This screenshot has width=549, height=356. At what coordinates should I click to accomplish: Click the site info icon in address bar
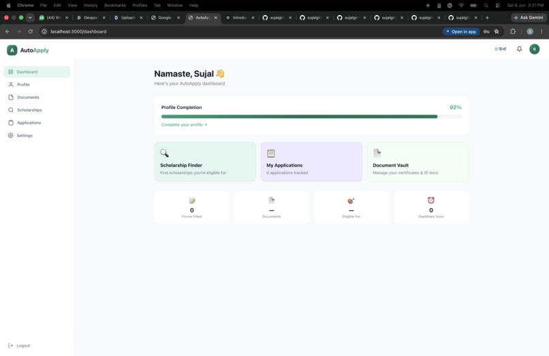tap(44, 31)
